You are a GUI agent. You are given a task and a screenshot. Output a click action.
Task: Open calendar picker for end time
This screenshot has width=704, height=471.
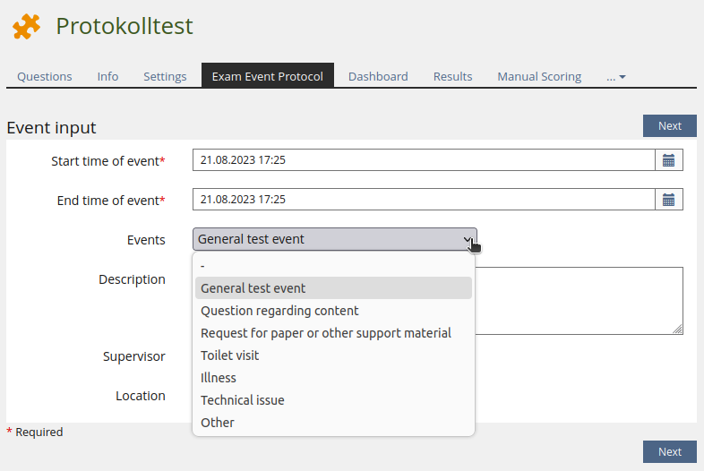pos(668,200)
